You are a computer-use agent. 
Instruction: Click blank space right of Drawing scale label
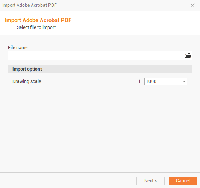(x=89, y=81)
